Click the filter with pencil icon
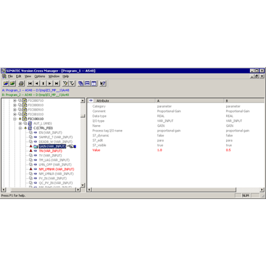266x266 pixels. pyautogui.click(x=65, y=84)
